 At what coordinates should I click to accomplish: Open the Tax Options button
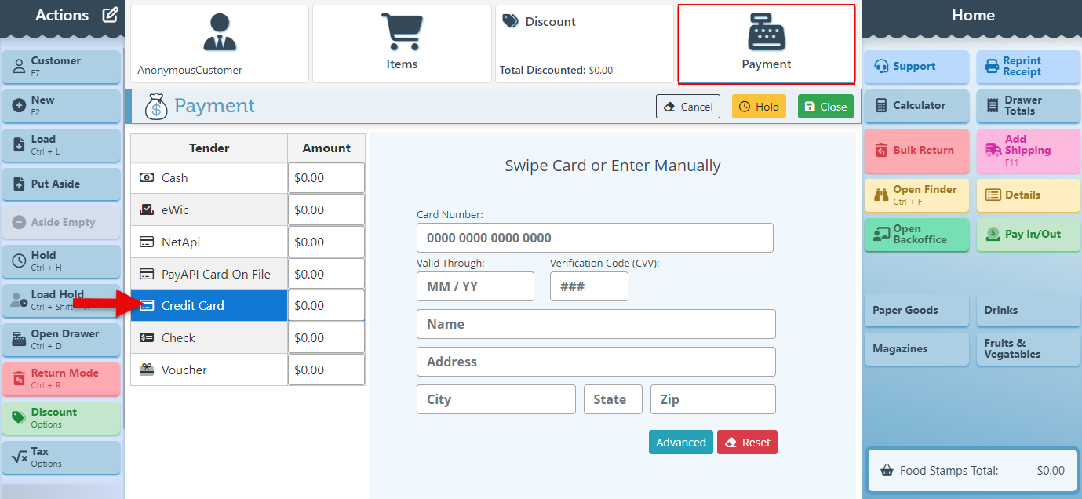[x=61, y=457]
